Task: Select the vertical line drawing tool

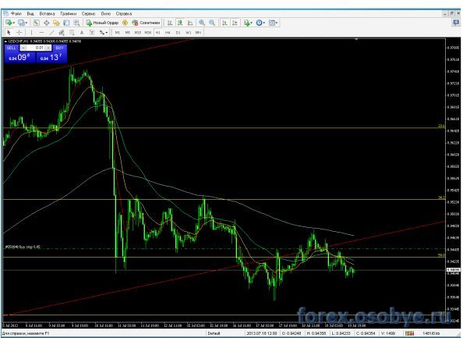Action: coord(31,32)
